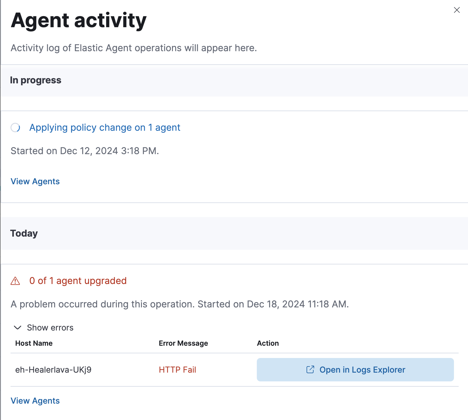Screen dimensions: 468x420
Task: Click 'Started on Dec 12, 2024 3:18 PM.' text
Action: (x=85, y=151)
